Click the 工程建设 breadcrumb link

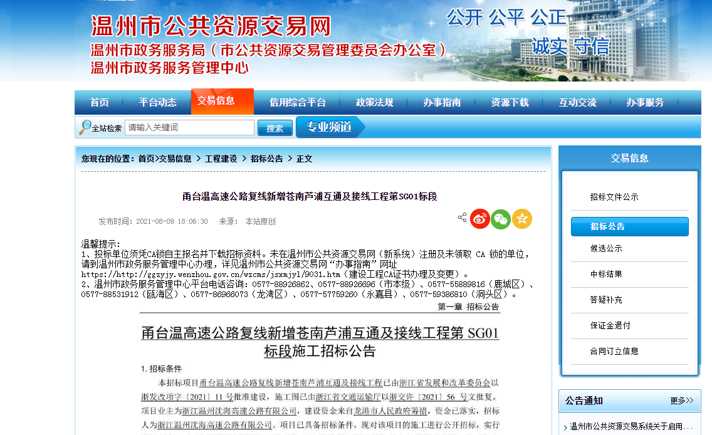tap(221, 159)
